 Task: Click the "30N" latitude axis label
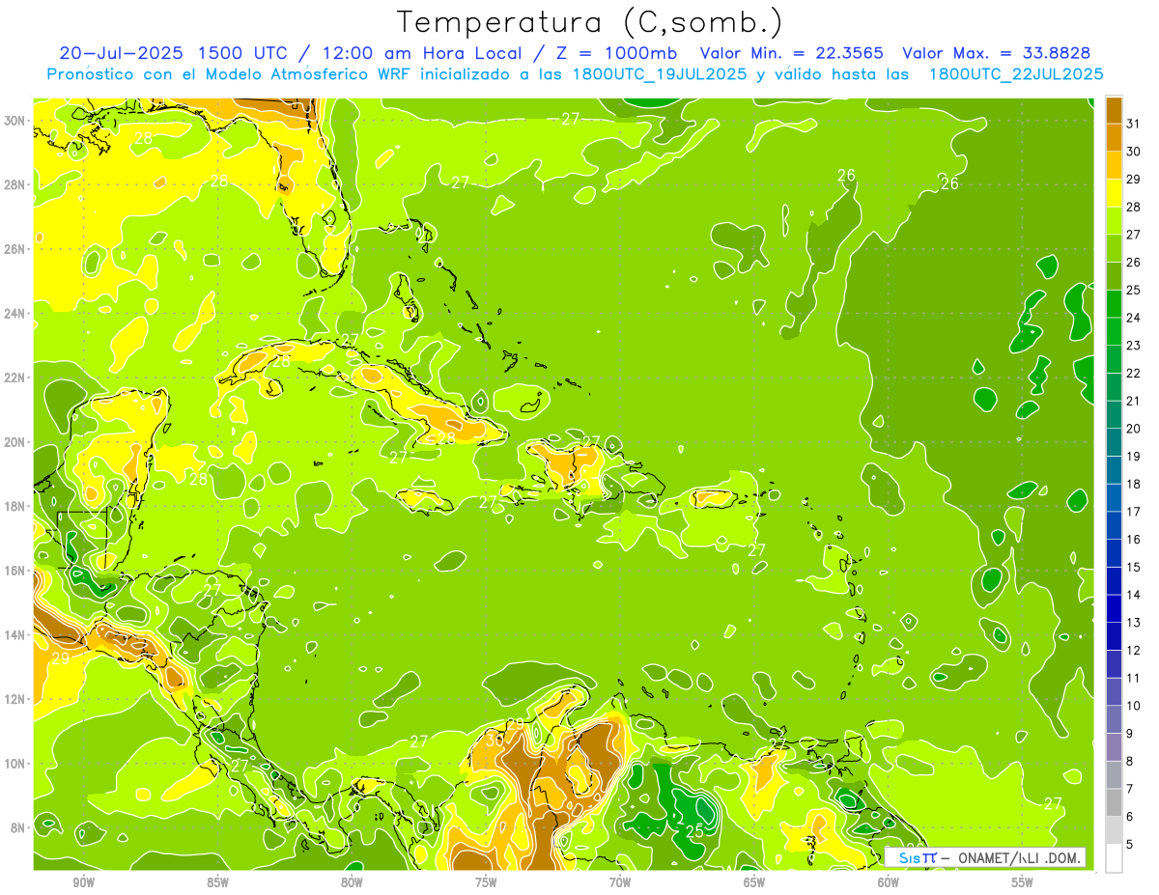14,121
